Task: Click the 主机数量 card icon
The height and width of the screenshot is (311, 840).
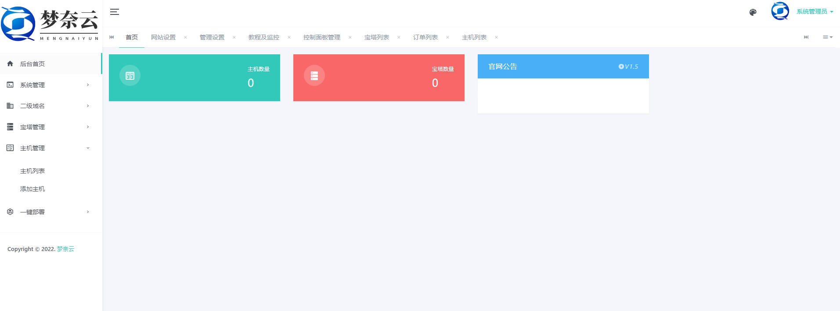Action: [x=130, y=76]
